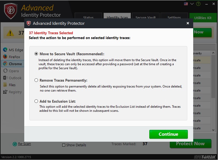Open help via the question mark icon
218x160 pixels.
pyautogui.click(x=198, y=4)
